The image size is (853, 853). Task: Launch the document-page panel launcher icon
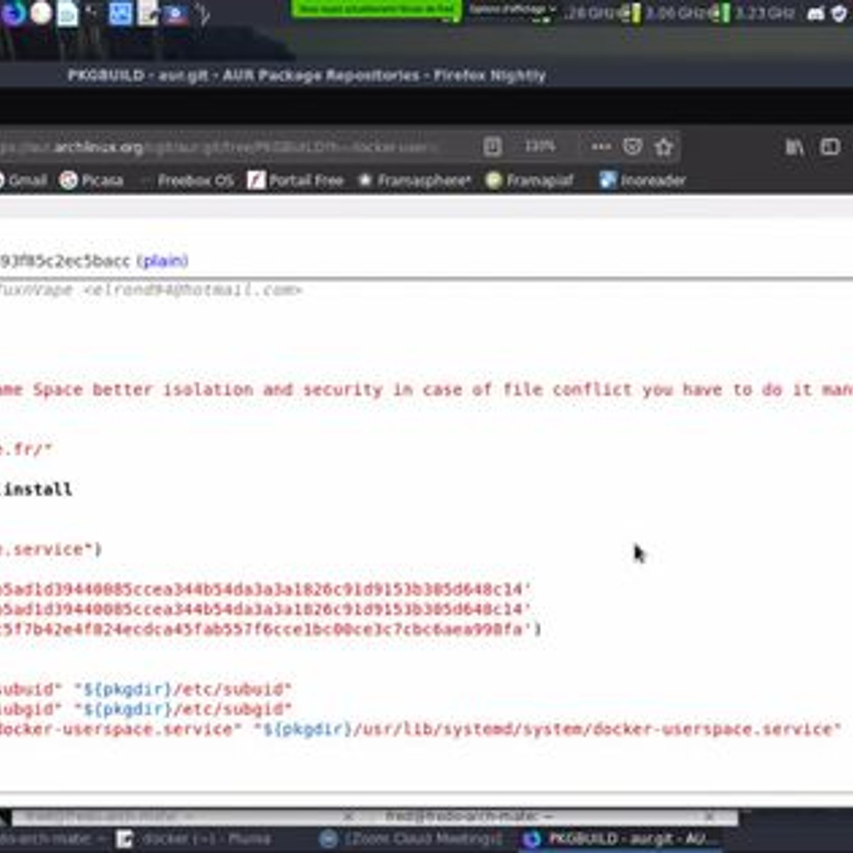pyautogui.click(x=68, y=14)
